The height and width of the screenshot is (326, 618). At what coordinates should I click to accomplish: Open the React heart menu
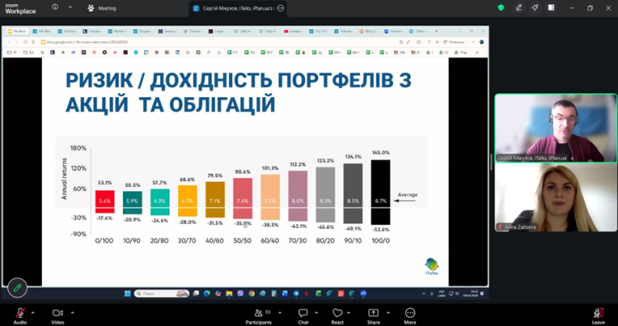(337, 315)
